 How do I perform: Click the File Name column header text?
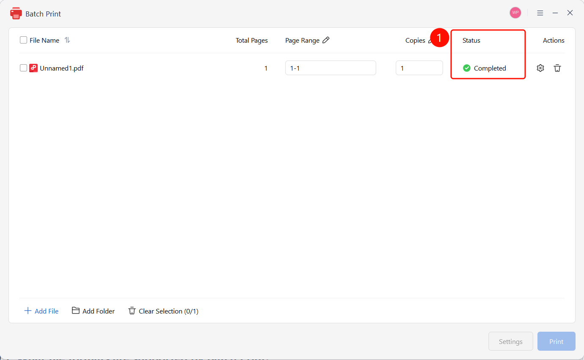[x=44, y=41]
